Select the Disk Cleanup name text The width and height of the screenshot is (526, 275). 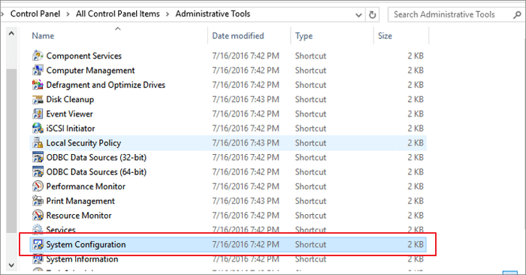(70, 99)
